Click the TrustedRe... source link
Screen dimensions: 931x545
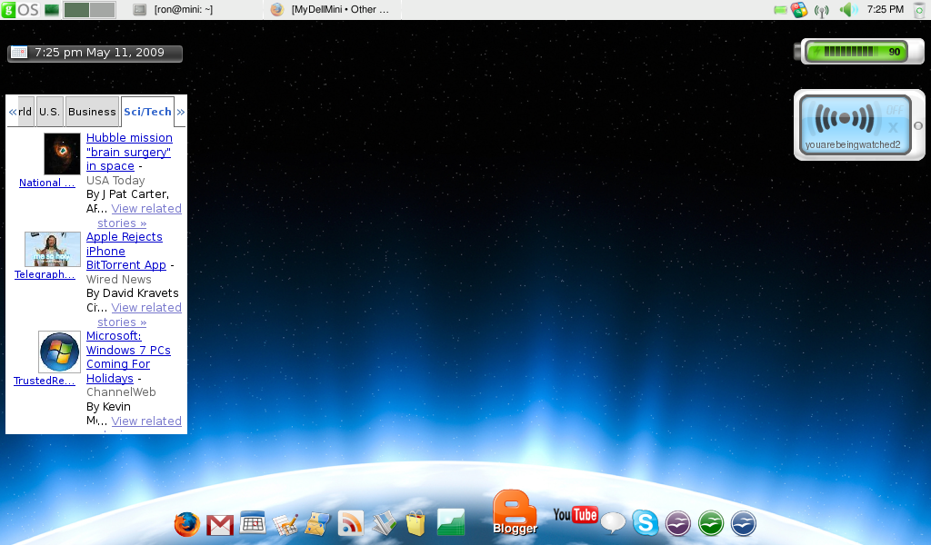44,381
